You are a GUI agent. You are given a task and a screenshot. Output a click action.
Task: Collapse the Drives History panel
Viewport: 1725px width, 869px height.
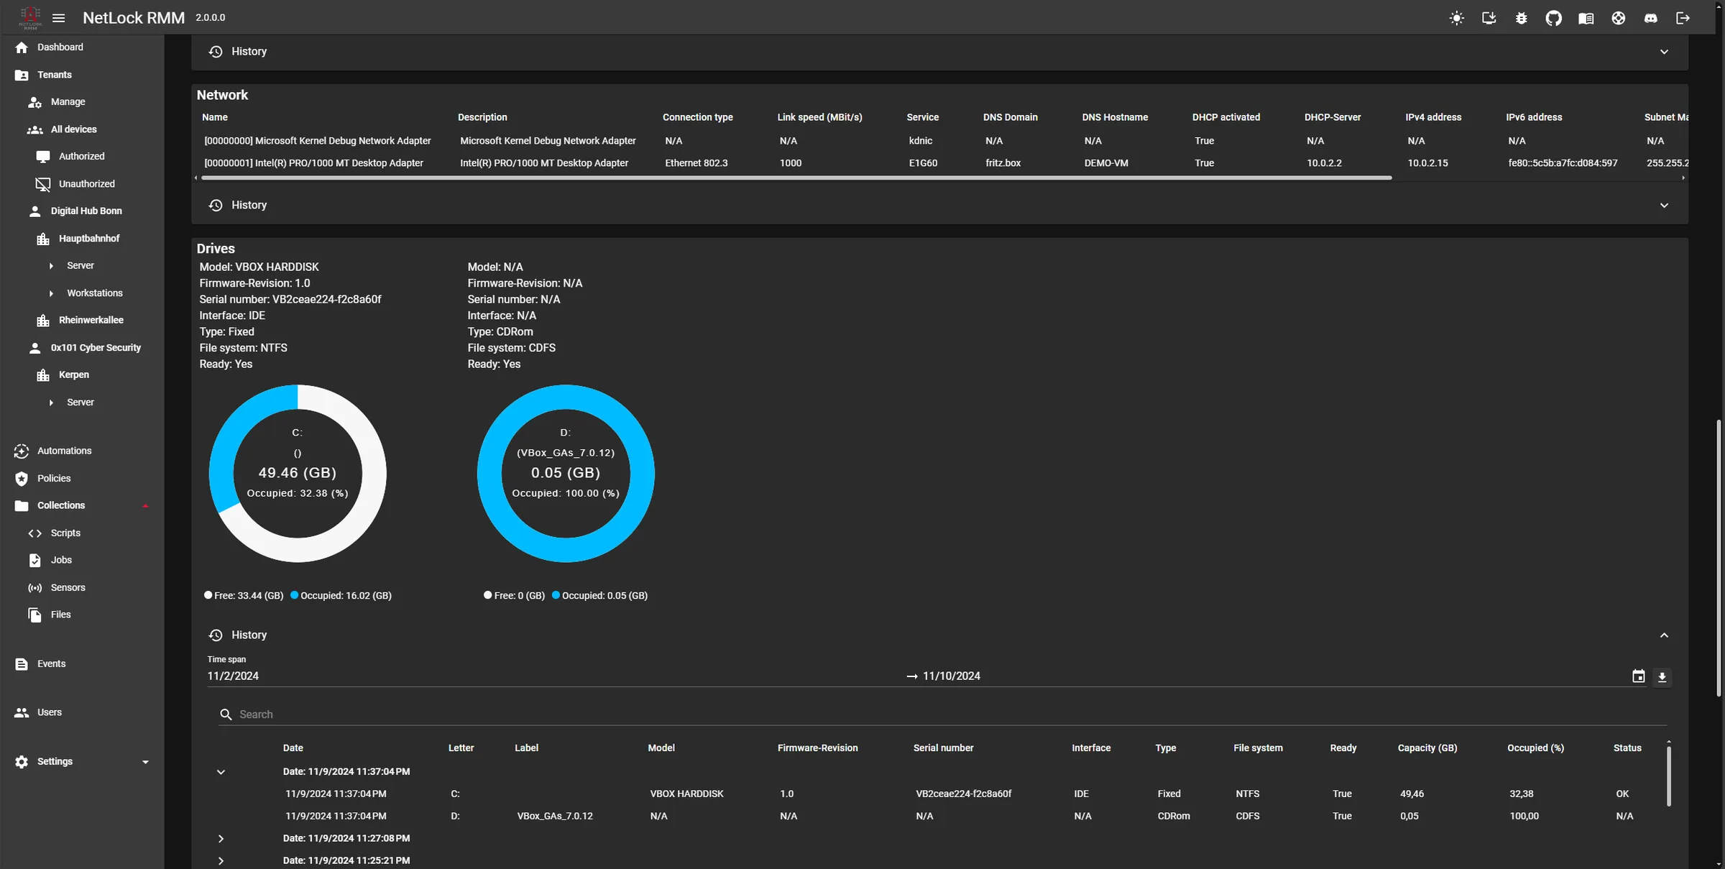click(x=1665, y=635)
